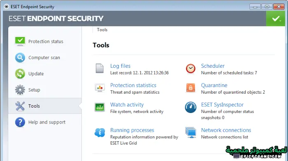Screen dimensions: 288x161
Task: Click the Protection statistics chart icon
Action: tap(100, 88)
